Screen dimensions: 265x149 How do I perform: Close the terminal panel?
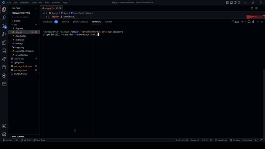pyautogui.click(x=262, y=22)
